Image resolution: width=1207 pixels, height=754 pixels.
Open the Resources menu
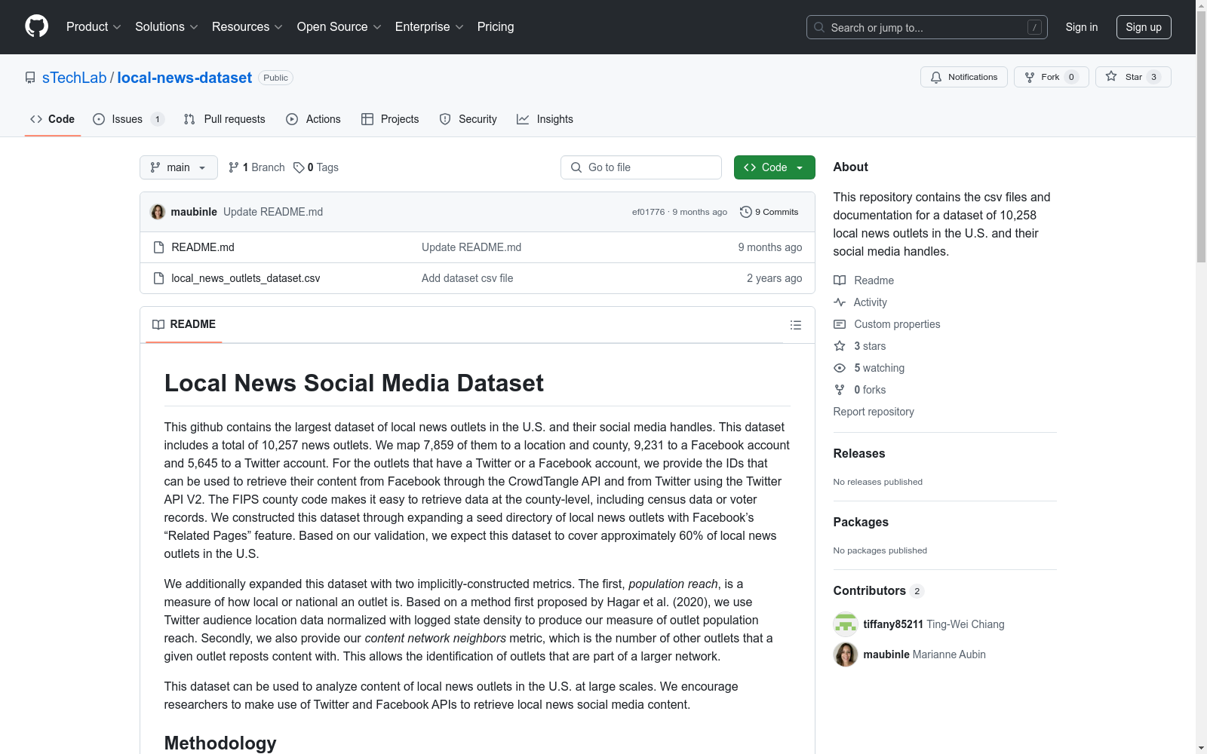coord(247,27)
